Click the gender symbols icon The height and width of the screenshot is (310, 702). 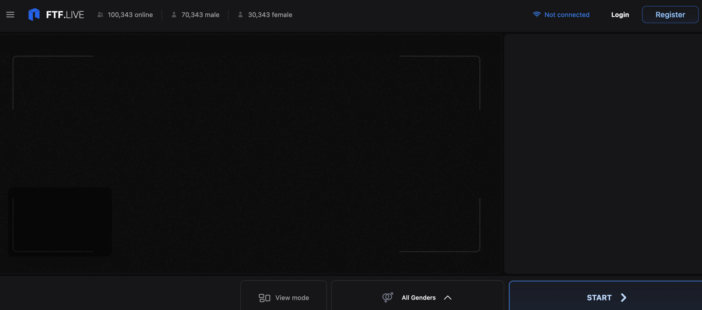click(x=387, y=297)
